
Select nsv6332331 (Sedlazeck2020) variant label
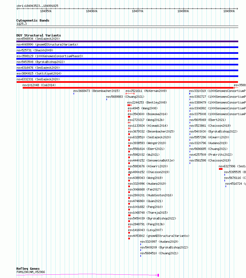(x=38, y=79)
